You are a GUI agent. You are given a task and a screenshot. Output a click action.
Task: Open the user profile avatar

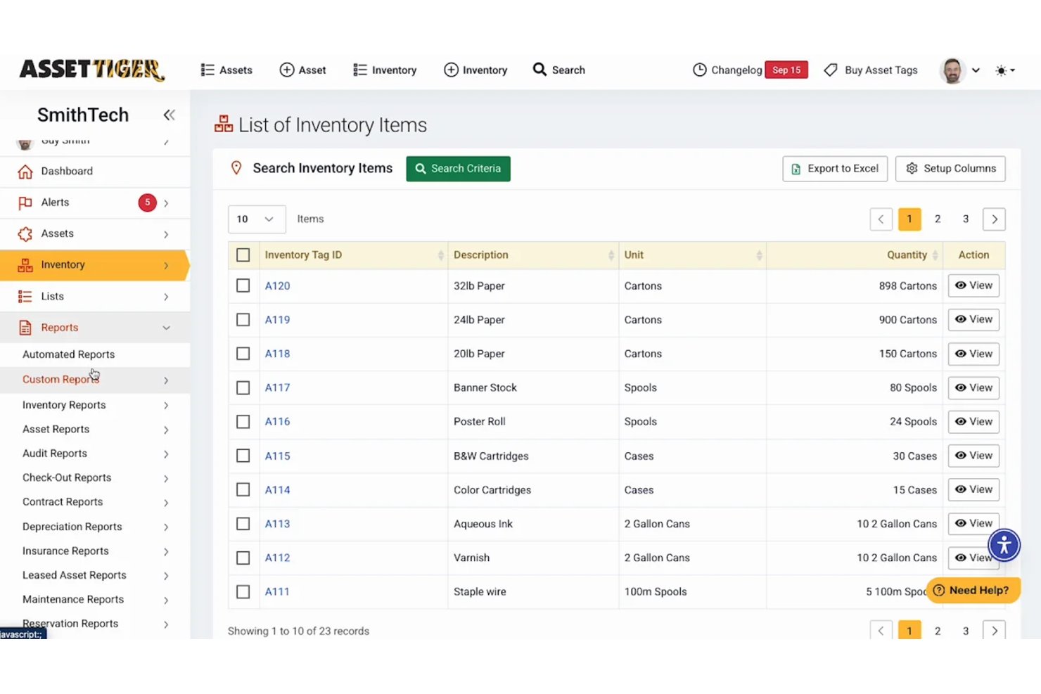tap(952, 70)
